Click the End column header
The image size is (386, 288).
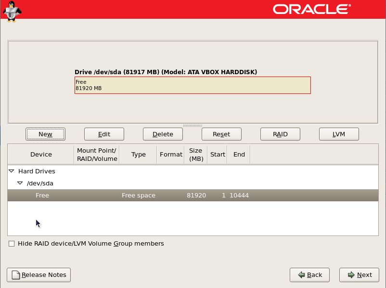239,155
